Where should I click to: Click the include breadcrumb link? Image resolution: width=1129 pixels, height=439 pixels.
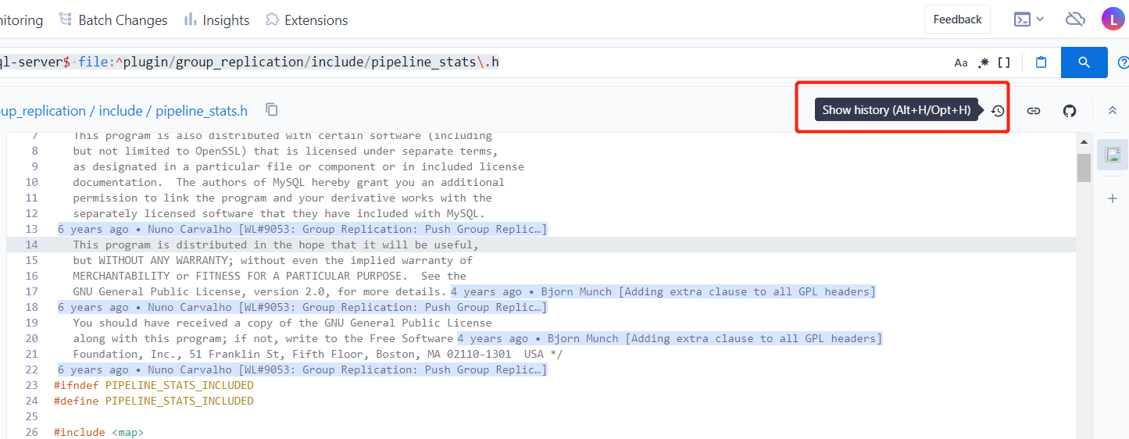coord(120,111)
